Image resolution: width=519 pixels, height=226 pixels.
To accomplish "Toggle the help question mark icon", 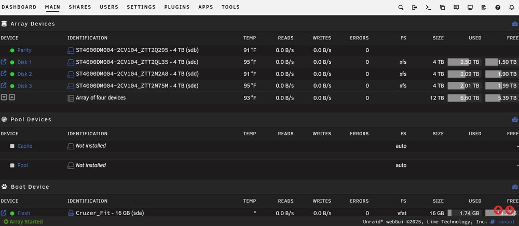I will pyautogui.click(x=498, y=7).
